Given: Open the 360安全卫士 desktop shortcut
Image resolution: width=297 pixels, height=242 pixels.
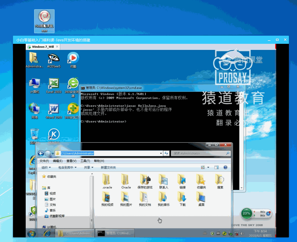Looking at the screenshot, I should click(x=72, y=111).
